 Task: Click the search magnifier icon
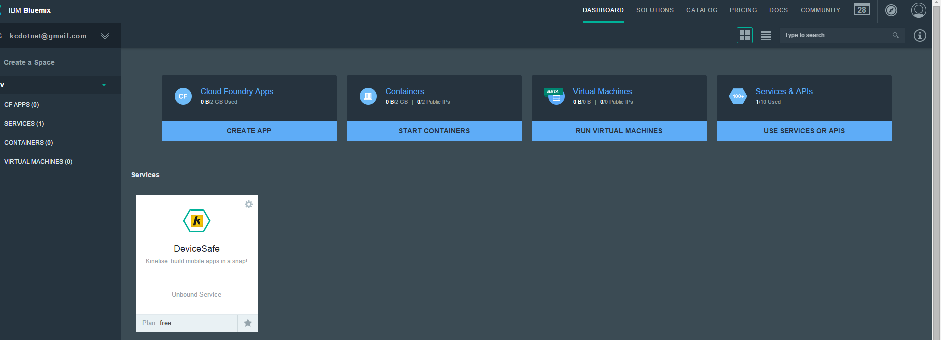click(895, 35)
